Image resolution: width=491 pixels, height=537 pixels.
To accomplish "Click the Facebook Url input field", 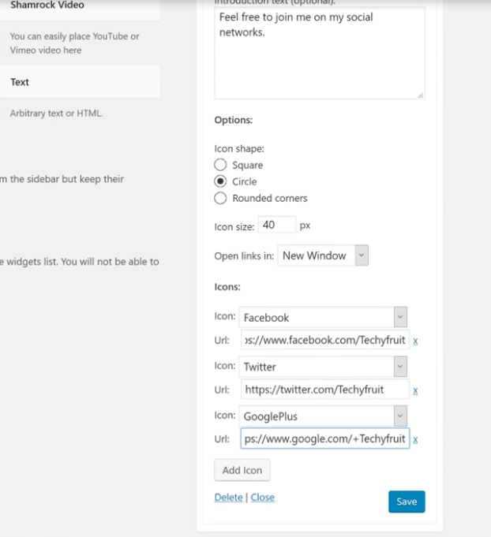I will [x=325, y=340].
